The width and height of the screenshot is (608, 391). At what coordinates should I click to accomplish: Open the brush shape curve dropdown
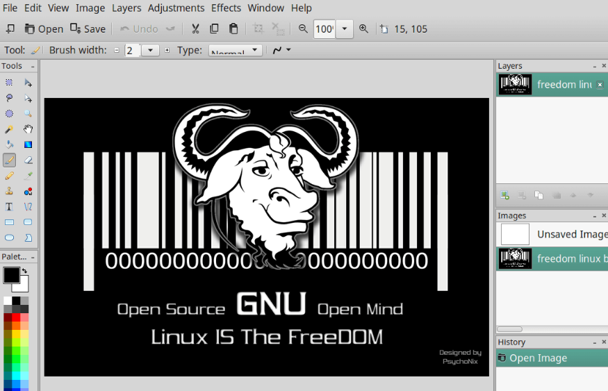pyautogui.click(x=282, y=51)
